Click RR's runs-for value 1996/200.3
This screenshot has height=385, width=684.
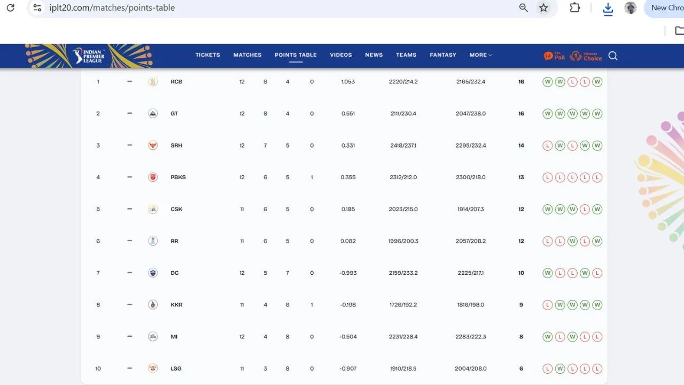point(403,241)
